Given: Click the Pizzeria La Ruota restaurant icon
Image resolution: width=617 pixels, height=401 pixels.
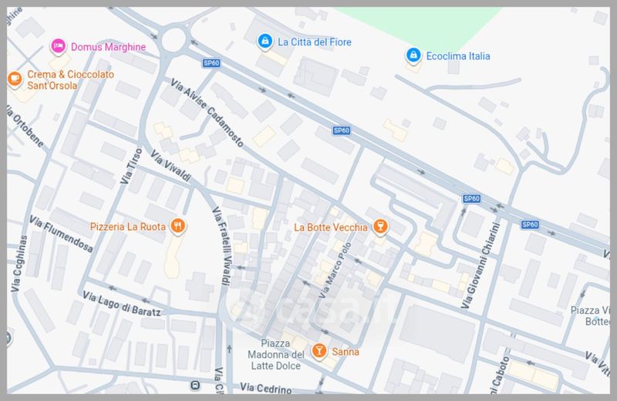Looking at the screenshot, I should point(178,226).
